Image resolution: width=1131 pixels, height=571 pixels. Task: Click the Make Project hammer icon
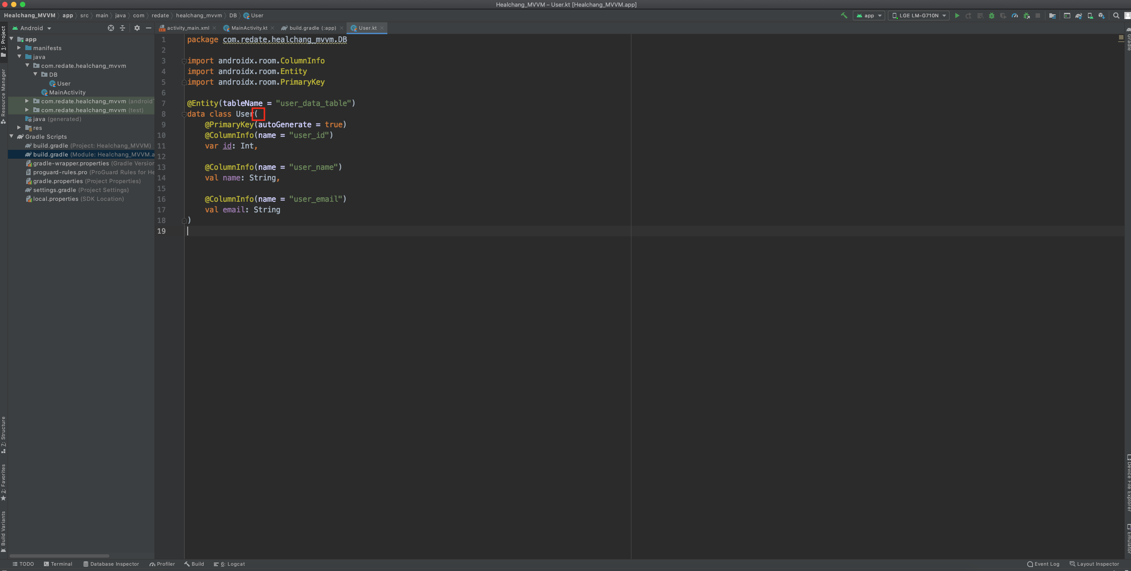coord(844,16)
